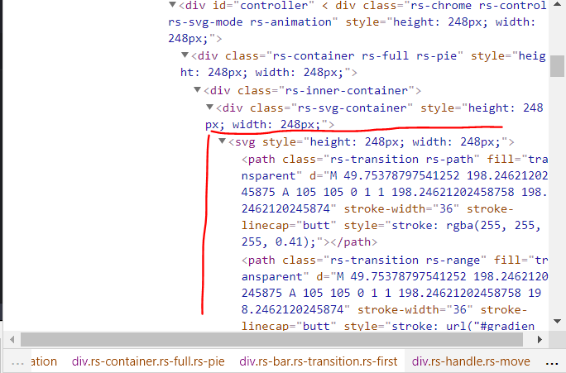Viewport: 566px width, 373px height.
Task: Click 'stroke-width="36"' in rs-range element
Action: [415, 309]
